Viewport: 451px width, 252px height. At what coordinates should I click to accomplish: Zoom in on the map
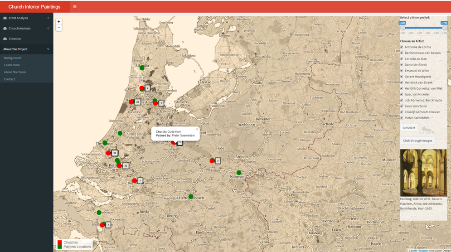point(58,22)
